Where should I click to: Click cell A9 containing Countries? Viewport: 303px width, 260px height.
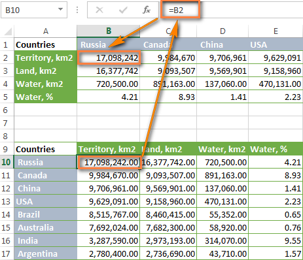(x=45, y=149)
